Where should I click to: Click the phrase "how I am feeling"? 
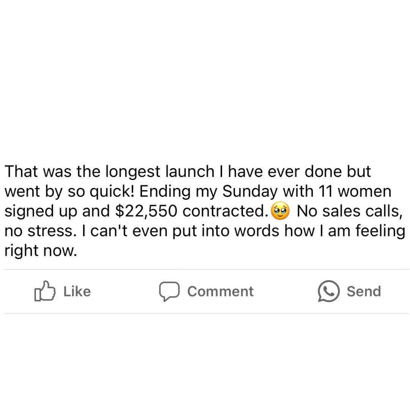345,232
